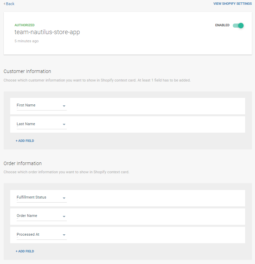Click the Processed At dropdown arrow
The image size is (255, 264).
64,235
